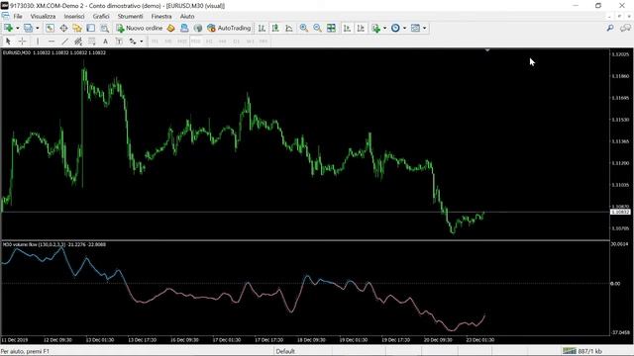This screenshot has height=356, width=634.
Task: Toggle the AutoTrading button
Action: 229,28
